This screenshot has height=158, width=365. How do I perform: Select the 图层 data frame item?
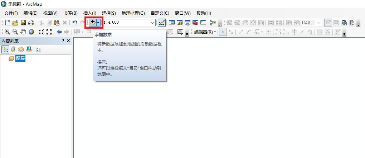pyautogui.click(x=20, y=58)
